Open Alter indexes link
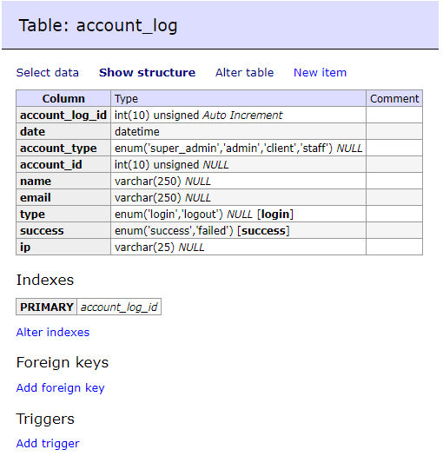 point(53,333)
